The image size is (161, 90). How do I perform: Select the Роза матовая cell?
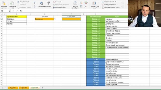tap(117, 43)
